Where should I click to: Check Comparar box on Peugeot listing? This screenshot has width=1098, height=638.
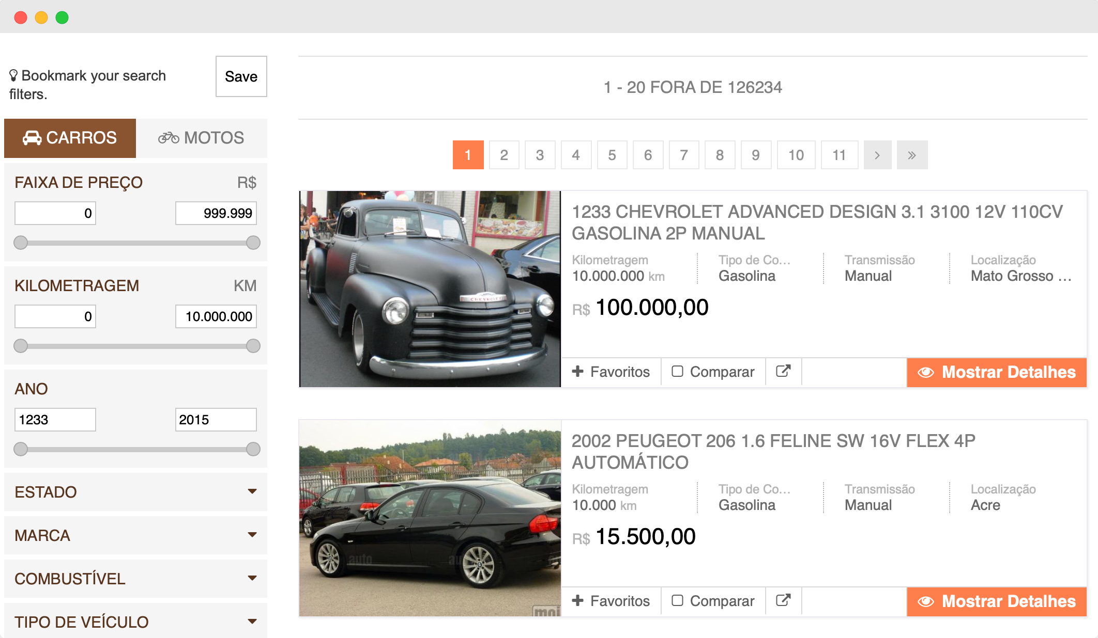coord(677,600)
